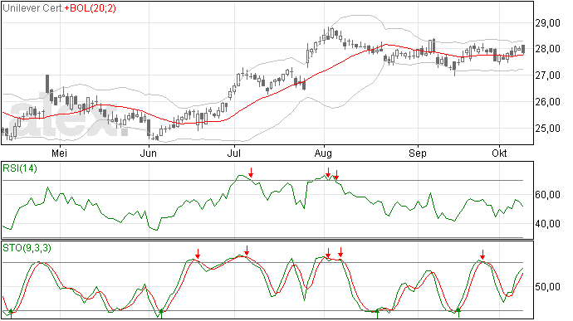Select the Mei month label
The image size is (573, 321).
[59, 153]
